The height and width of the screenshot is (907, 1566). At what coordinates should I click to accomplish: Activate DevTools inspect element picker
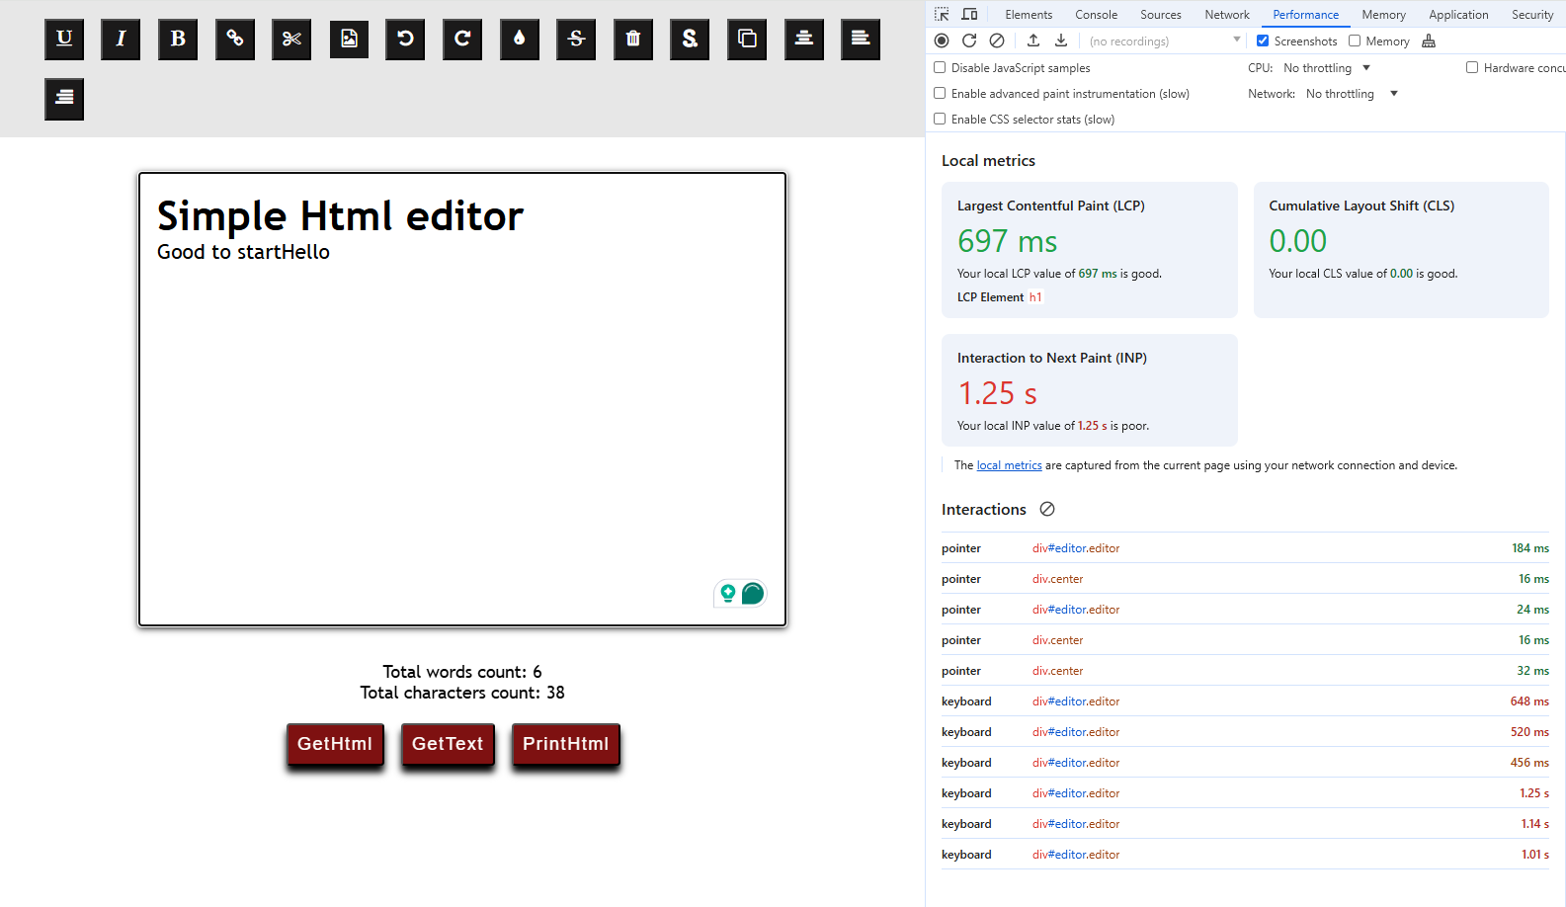click(942, 14)
